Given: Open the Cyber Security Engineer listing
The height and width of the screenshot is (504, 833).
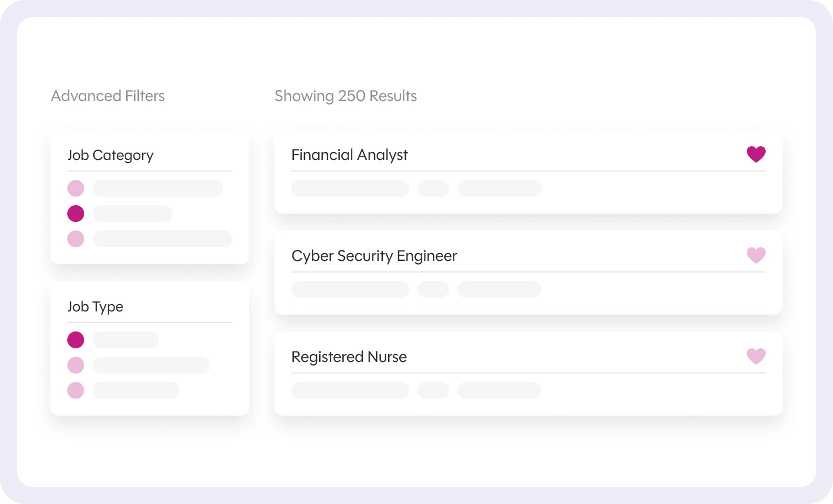Looking at the screenshot, I should pos(374,256).
